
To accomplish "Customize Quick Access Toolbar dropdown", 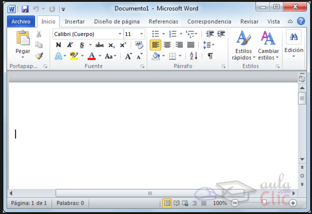I will click(63, 9).
